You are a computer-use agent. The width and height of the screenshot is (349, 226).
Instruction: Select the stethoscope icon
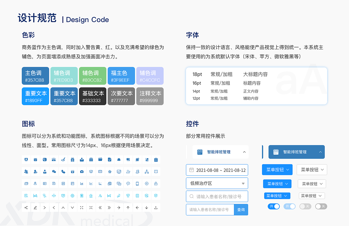(44, 196)
